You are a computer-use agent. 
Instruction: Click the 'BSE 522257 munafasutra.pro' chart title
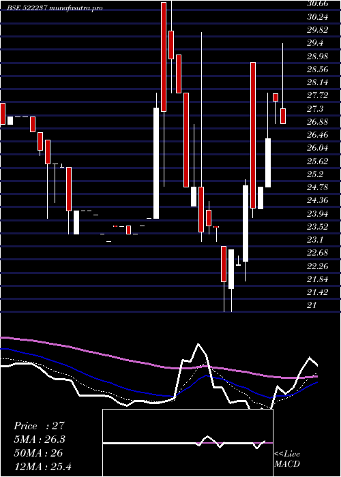55,8
